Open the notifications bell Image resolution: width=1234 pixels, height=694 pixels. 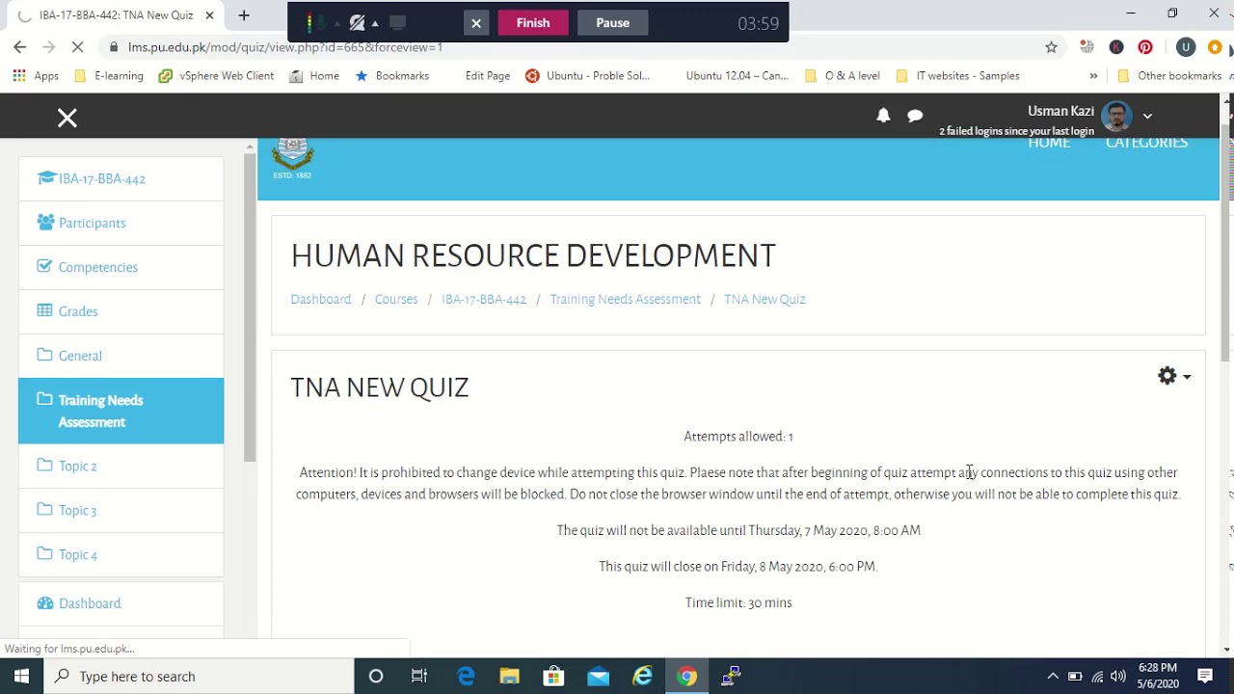tap(883, 116)
